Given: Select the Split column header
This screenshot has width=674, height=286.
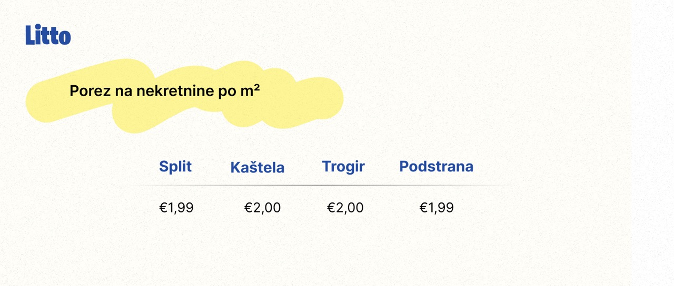Looking at the screenshot, I should pyautogui.click(x=175, y=167).
